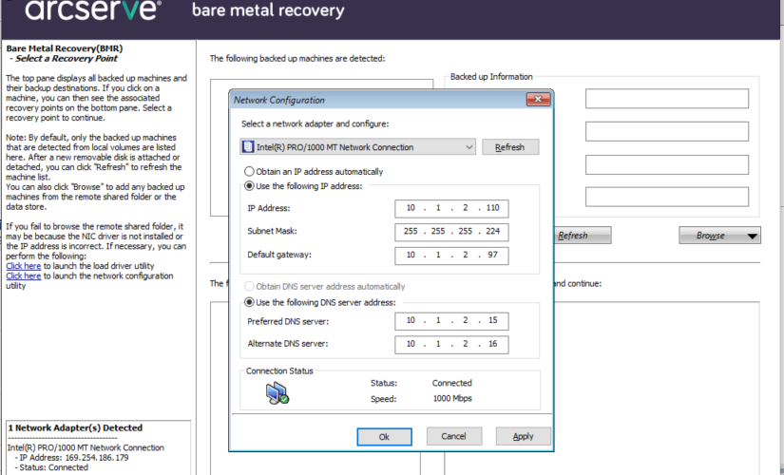Click the last octet 224 of Subnet Mask

click(x=492, y=231)
